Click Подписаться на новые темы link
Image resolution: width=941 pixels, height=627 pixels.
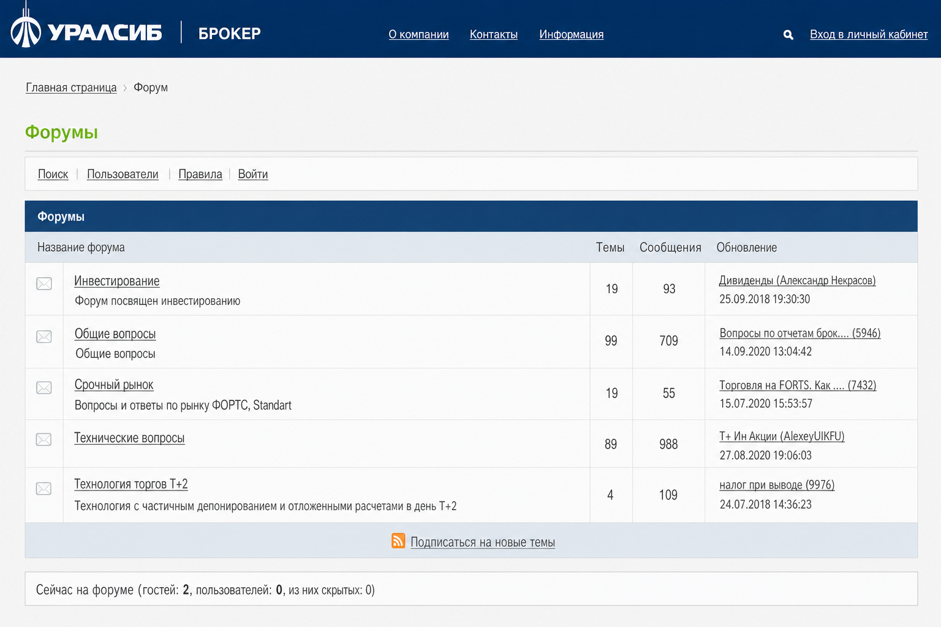pos(483,542)
